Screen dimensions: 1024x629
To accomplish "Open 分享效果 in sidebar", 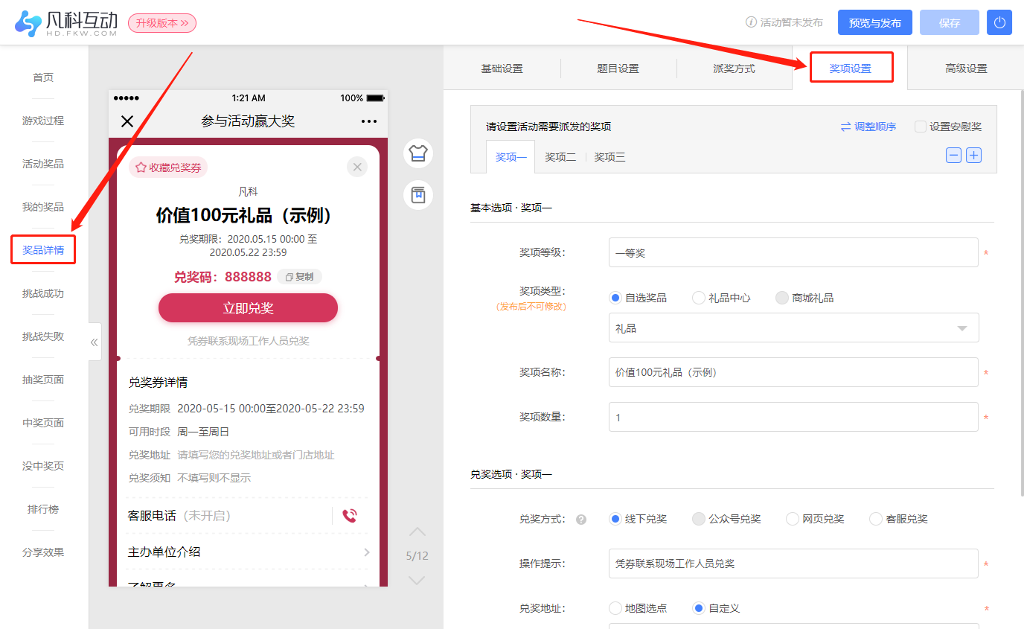I will click(x=43, y=552).
